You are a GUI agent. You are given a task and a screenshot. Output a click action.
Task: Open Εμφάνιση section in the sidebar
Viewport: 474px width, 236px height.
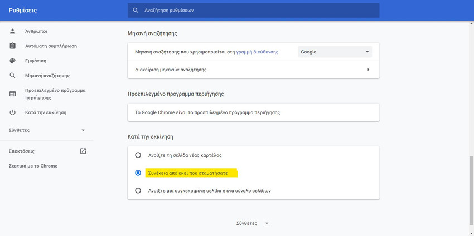(36, 61)
